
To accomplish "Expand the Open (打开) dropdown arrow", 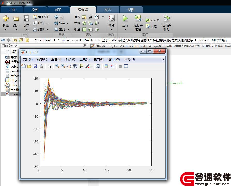I will click(x=16, y=29).
